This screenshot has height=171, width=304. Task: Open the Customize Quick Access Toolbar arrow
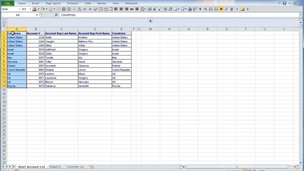pos(247,9)
